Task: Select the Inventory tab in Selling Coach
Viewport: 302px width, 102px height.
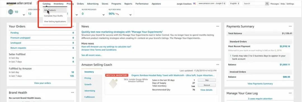Action: click(x=89, y=72)
